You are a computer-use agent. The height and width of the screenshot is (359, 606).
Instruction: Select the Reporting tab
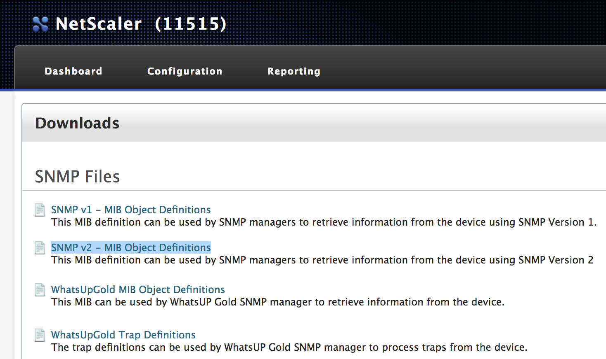tap(294, 71)
